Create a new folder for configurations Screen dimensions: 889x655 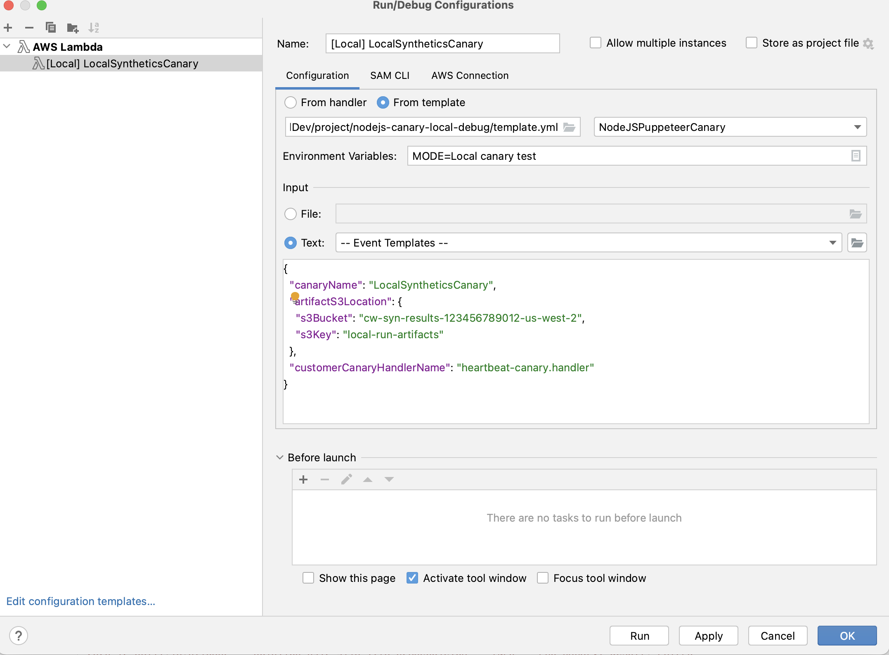[x=72, y=27]
